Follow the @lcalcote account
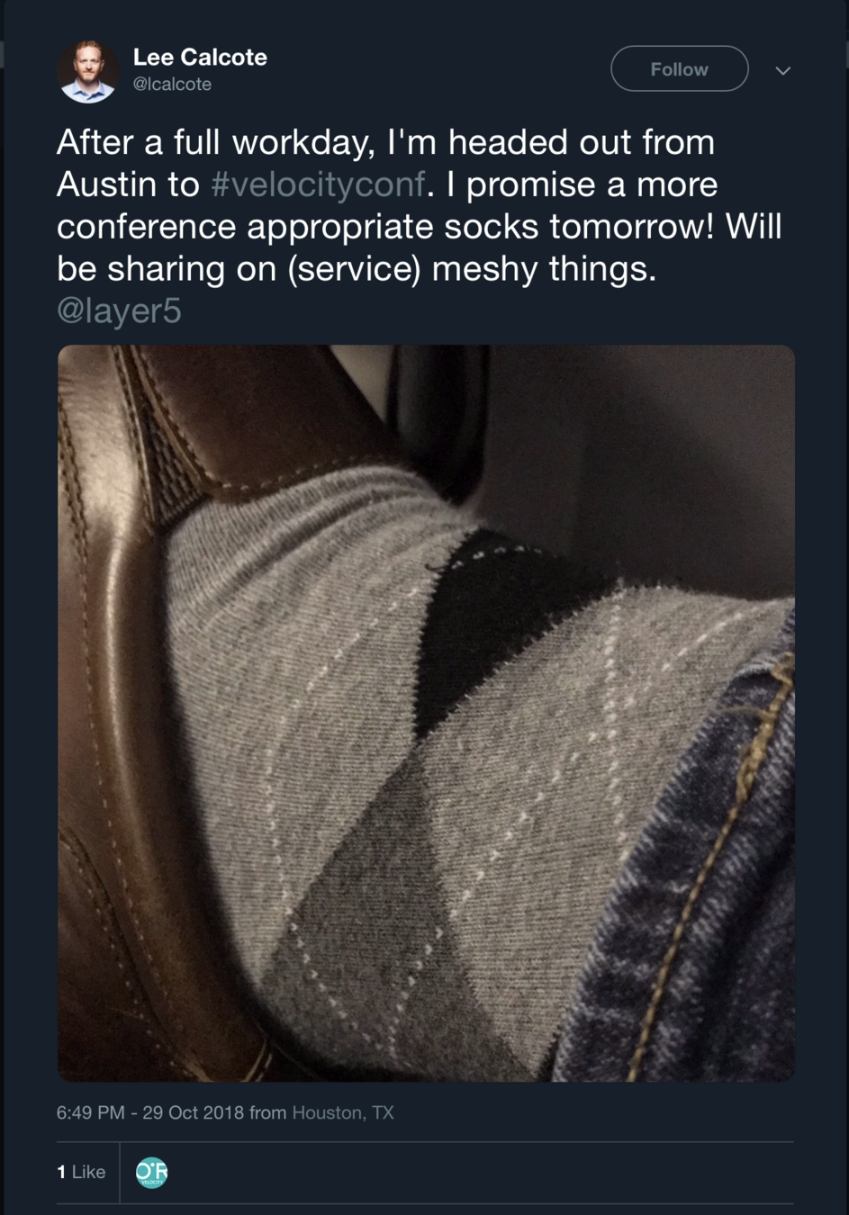This screenshot has height=1215, width=849. click(679, 68)
